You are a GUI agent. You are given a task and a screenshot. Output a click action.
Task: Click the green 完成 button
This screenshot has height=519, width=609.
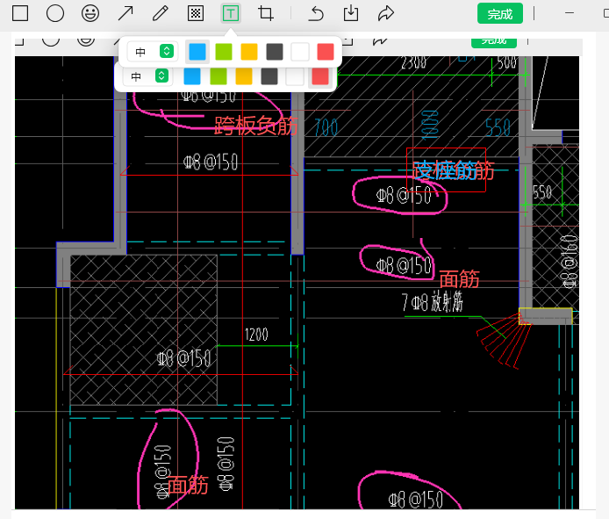coord(500,13)
